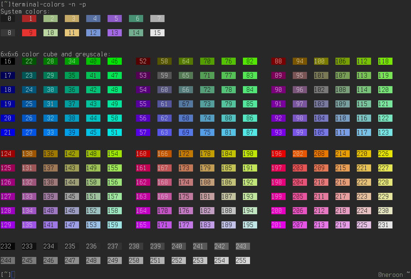
Task: Click the light swatch labeled 231
Action: (385, 225)
